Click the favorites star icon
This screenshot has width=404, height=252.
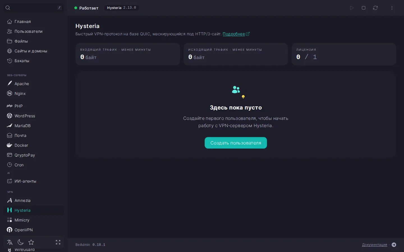(x=31, y=242)
